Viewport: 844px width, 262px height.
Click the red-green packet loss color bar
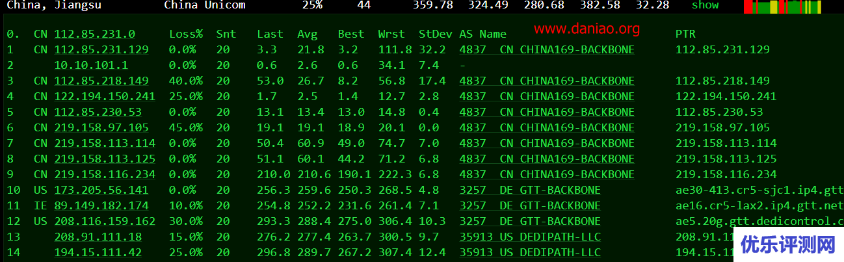point(782,7)
